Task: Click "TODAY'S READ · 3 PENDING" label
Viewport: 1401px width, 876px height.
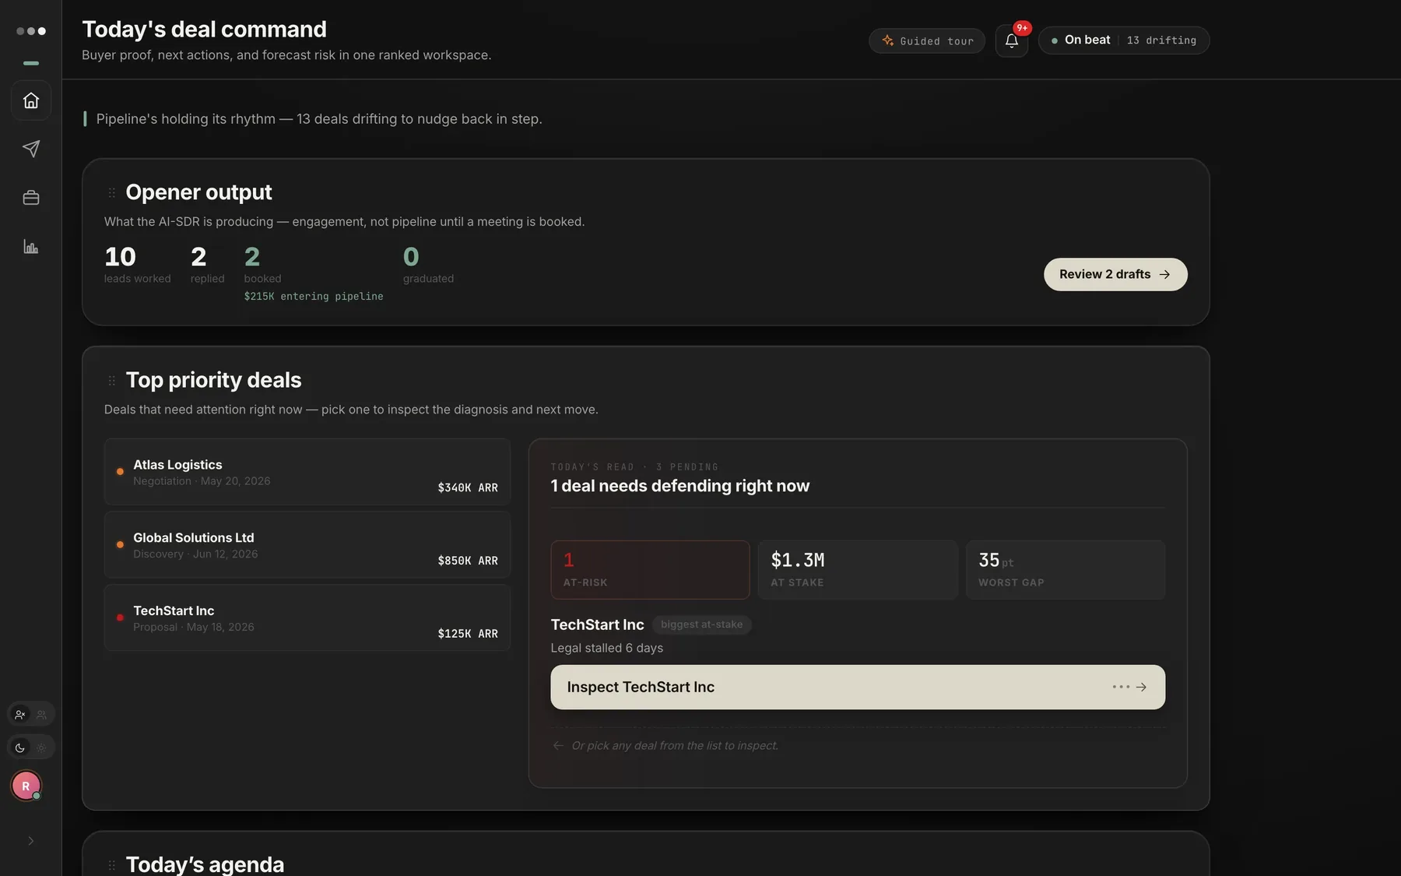Action: (x=635, y=467)
